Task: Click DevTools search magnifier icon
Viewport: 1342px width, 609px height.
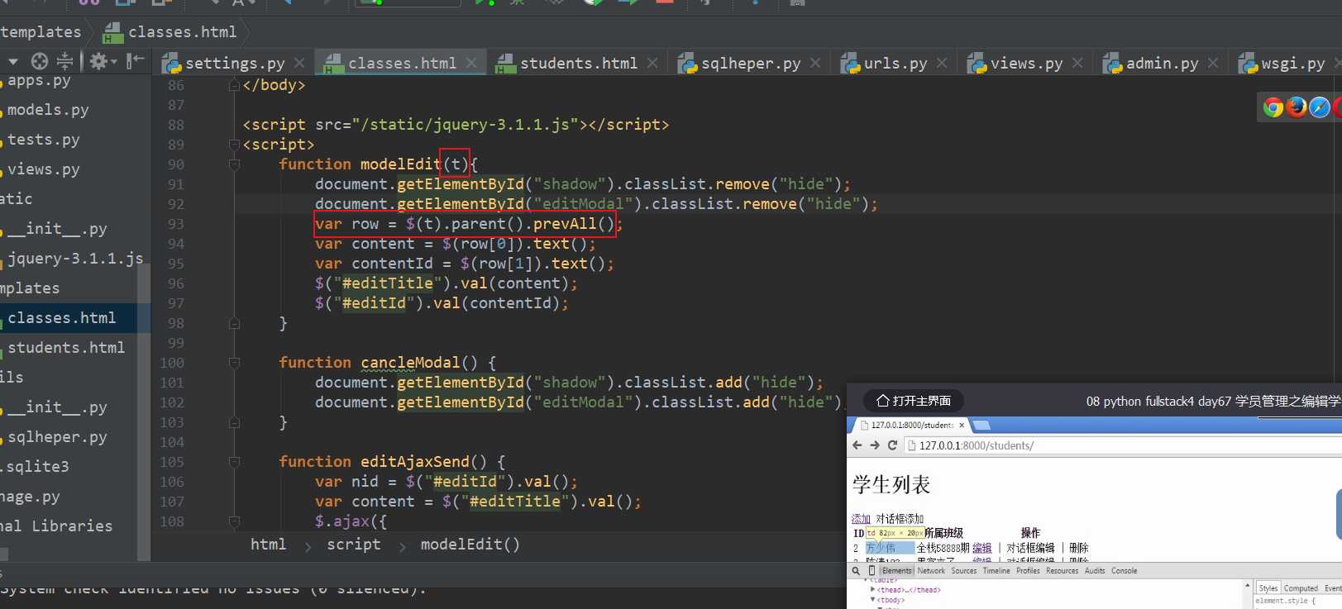Action: [x=856, y=570]
